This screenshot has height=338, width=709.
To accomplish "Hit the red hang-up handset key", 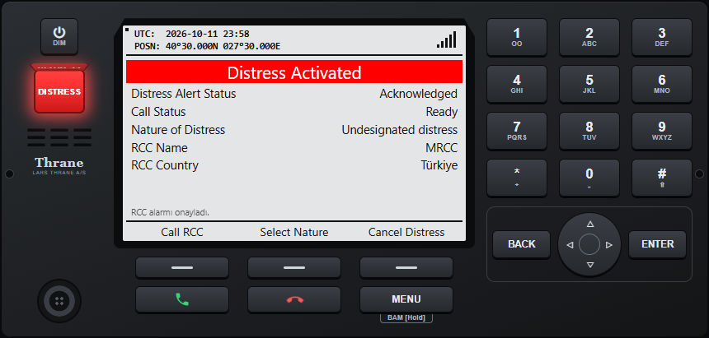I will [x=294, y=299].
